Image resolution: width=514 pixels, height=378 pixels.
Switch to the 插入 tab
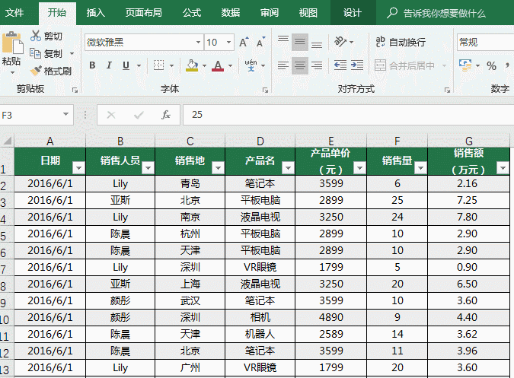pyautogui.click(x=95, y=13)
